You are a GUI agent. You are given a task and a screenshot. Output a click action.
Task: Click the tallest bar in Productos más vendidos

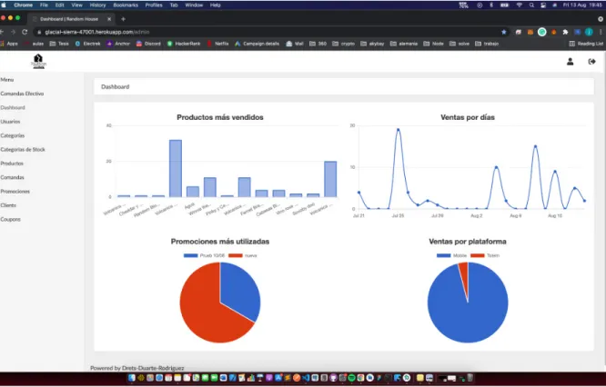pyautogui.click(x=176, y=169)
